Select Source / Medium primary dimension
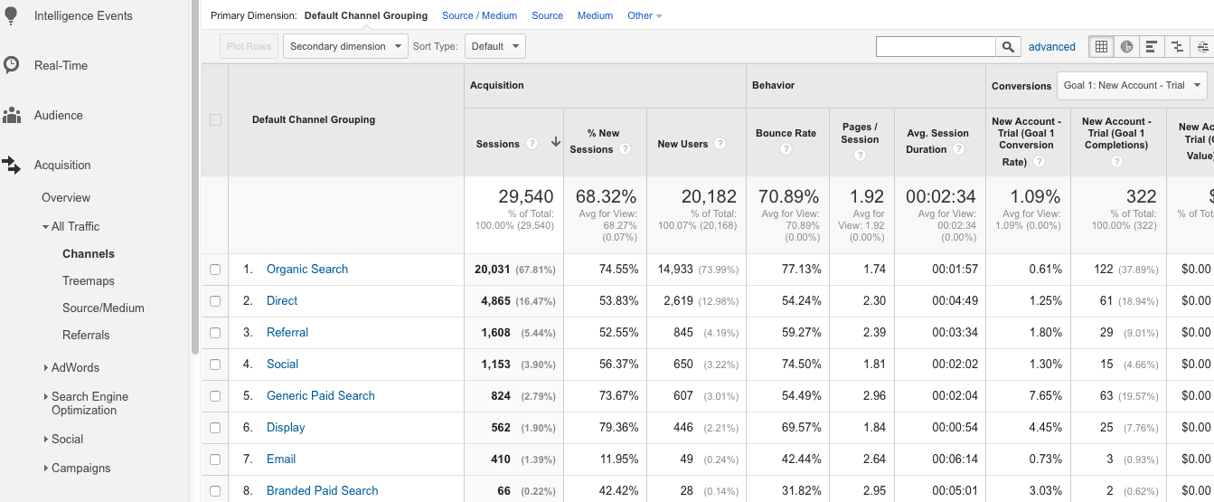Image resolution: width=1214 pixels, height=502 pixels. coord(479,16)
